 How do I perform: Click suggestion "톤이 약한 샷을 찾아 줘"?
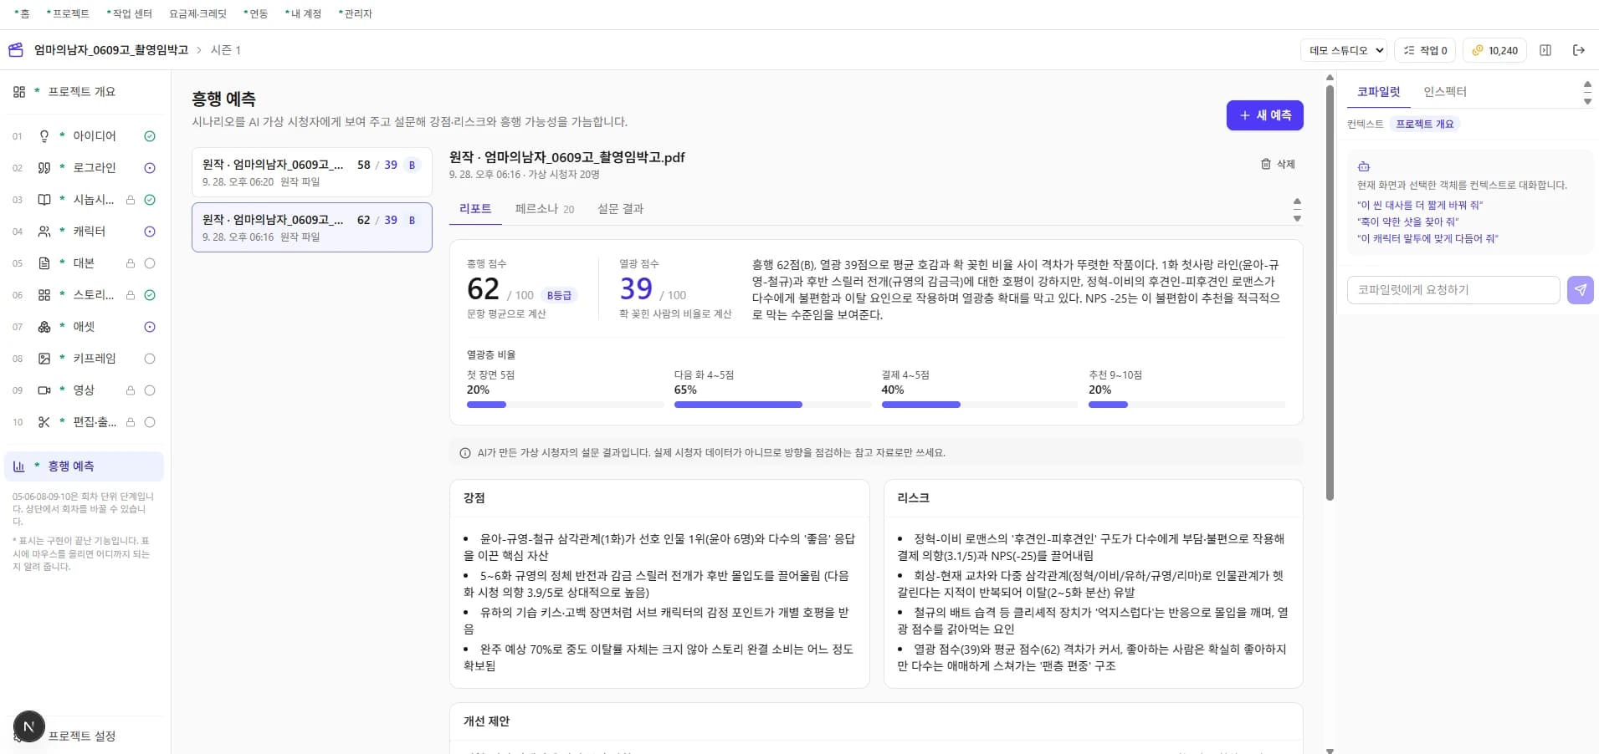pyautogui.click(x=1408, y=222)
